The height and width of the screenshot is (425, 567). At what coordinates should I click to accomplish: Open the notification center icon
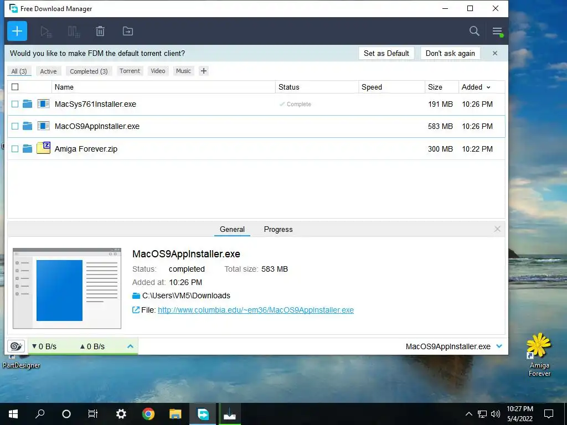[x=549, y=414]
